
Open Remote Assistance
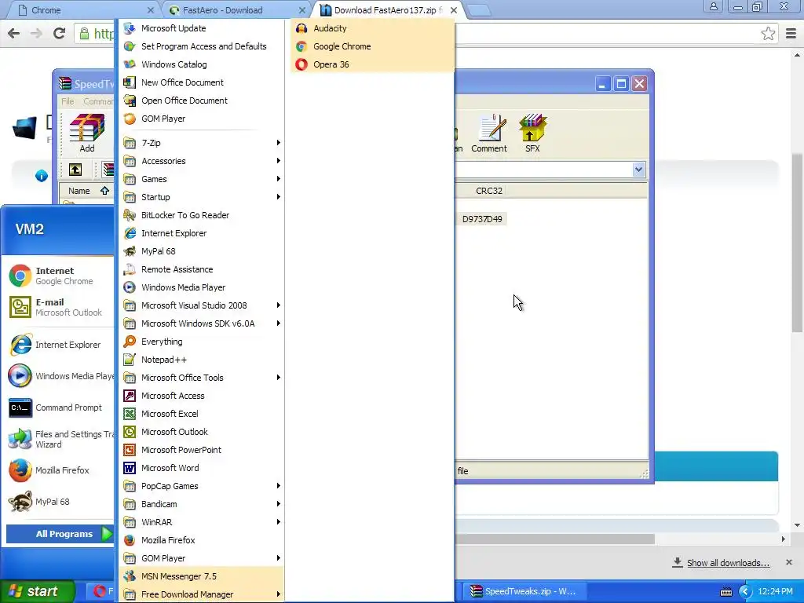click(x=202, y=269)
